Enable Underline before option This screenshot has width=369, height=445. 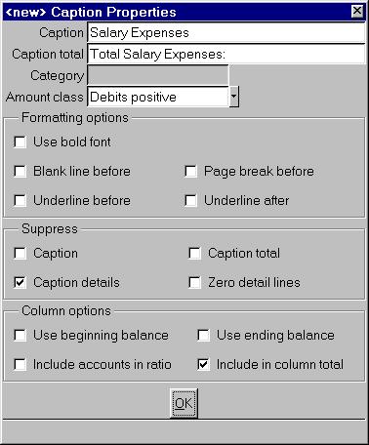point(20,200)
